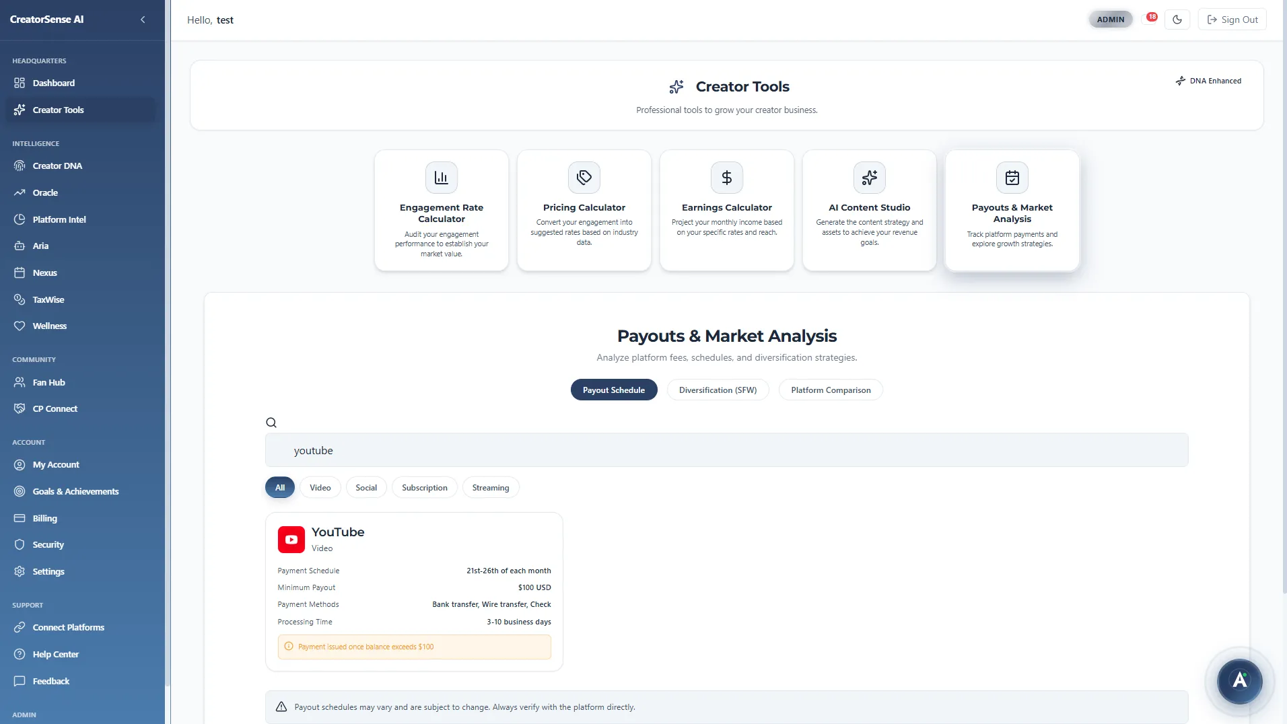Viewport: 1287px width, 724px height.
Task: Toggle dark mode with the moon icon
Action: [1177, 19]
